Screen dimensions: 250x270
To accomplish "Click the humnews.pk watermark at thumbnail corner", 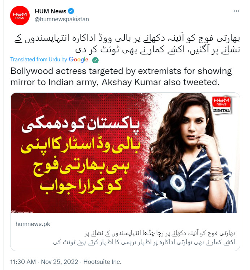I will (x=22, y=212).
